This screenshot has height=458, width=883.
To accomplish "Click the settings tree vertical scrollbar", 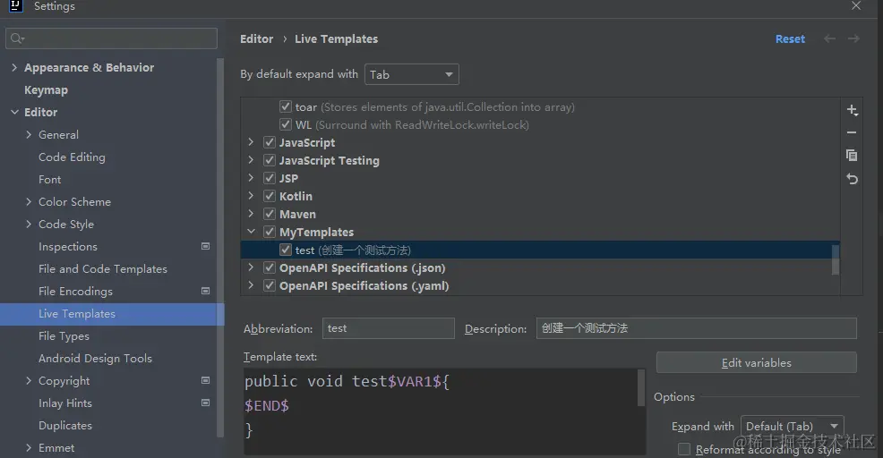I will point(220,248).
